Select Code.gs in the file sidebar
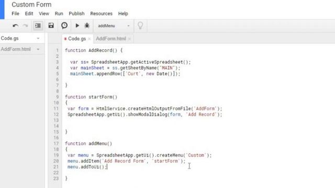The width and height of the screenshot is (335, 188). point(10,38)
